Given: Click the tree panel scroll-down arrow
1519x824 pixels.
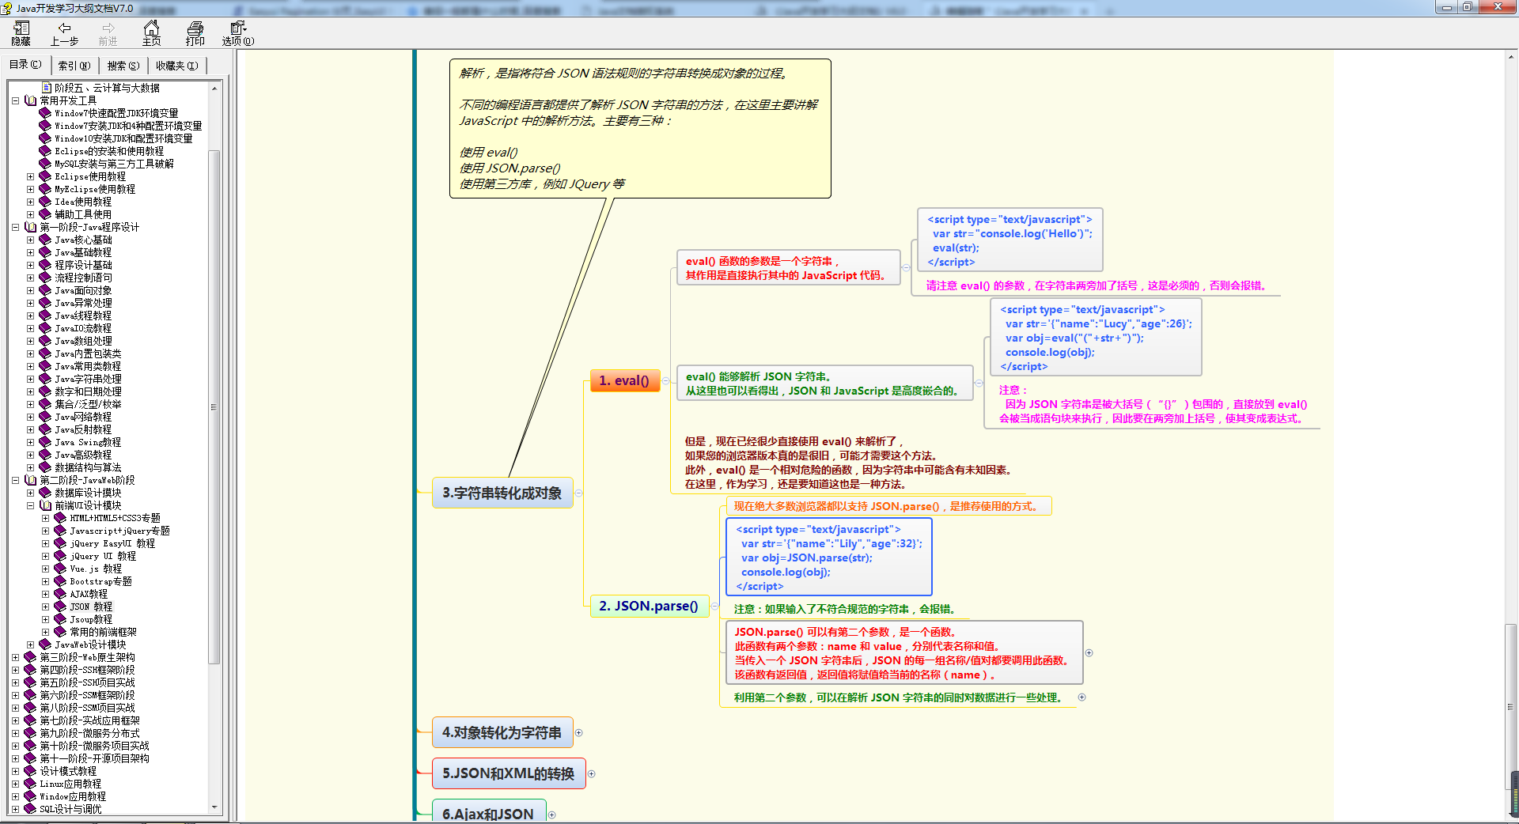Looking at the screenshot, I should (214, 807).
